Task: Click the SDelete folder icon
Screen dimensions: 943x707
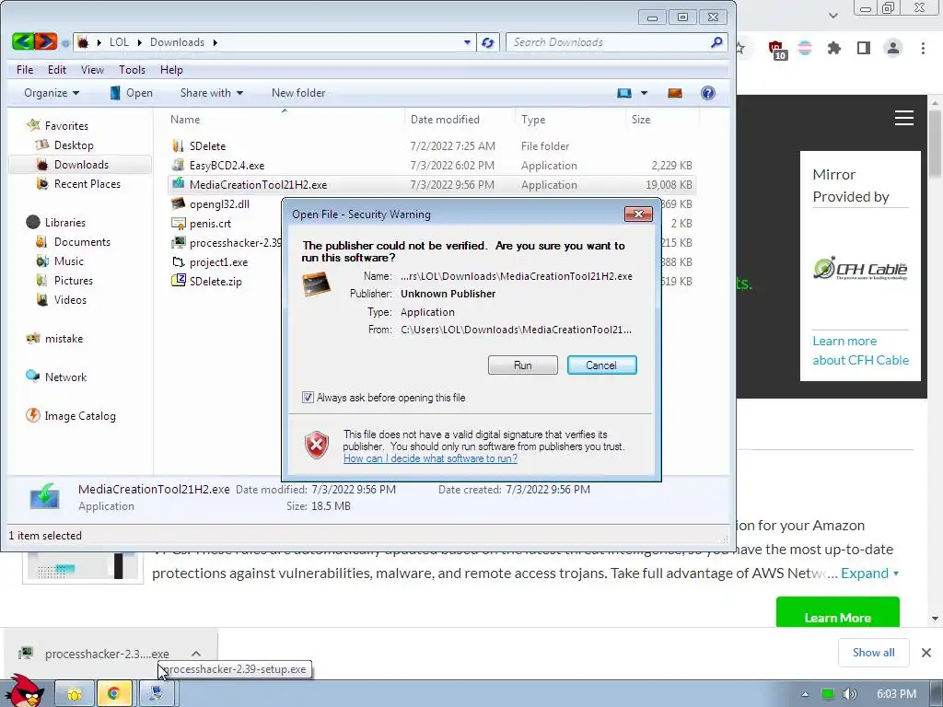Action: pyautogui.click(x=178, y=146)
